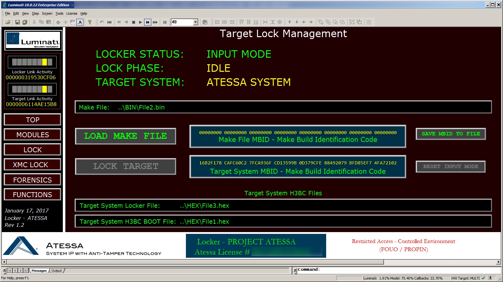The height and width of the screenshot is (282, 503).
Task: Open the License menu
Action: (x=72, y=13)
